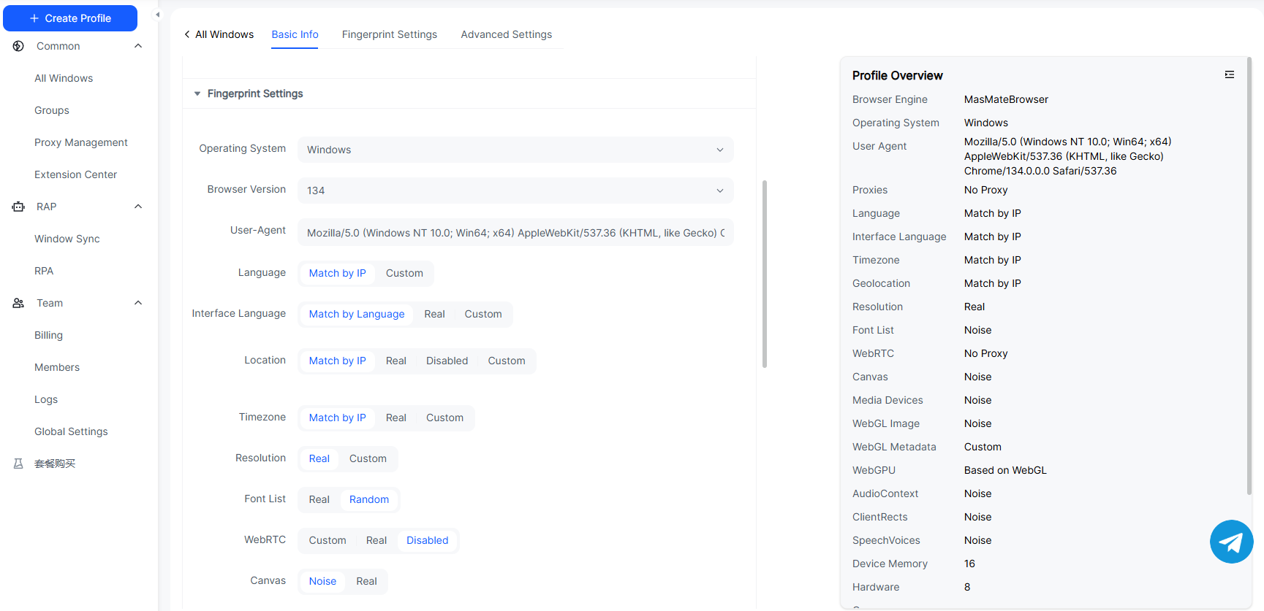Select Custom for Resolution
The image size is (1264, 611).
point(367,458)
